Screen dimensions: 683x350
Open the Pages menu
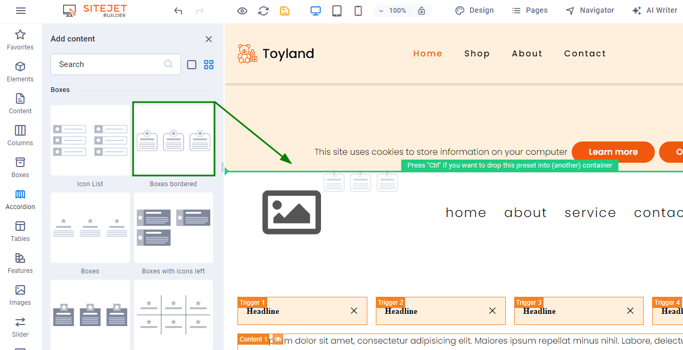tap(530, 11)
